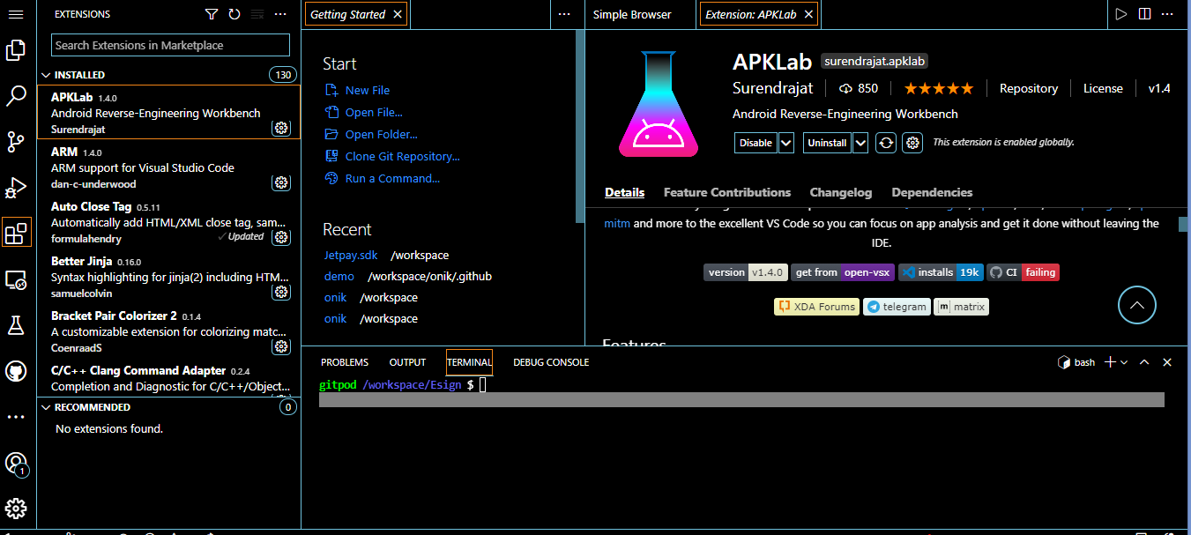Click the five-star rating
The width and height of the screenshot is (1191, 535).
(x=939, y=88)
